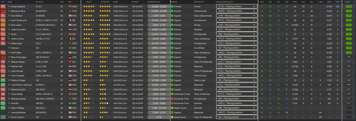Click Netherlands flag in Aké's row
356x121 pixels.
click(70, 66)
